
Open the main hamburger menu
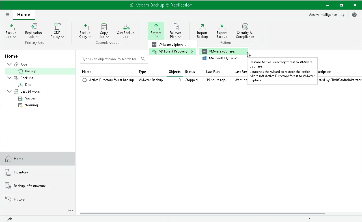pos(8,15)
